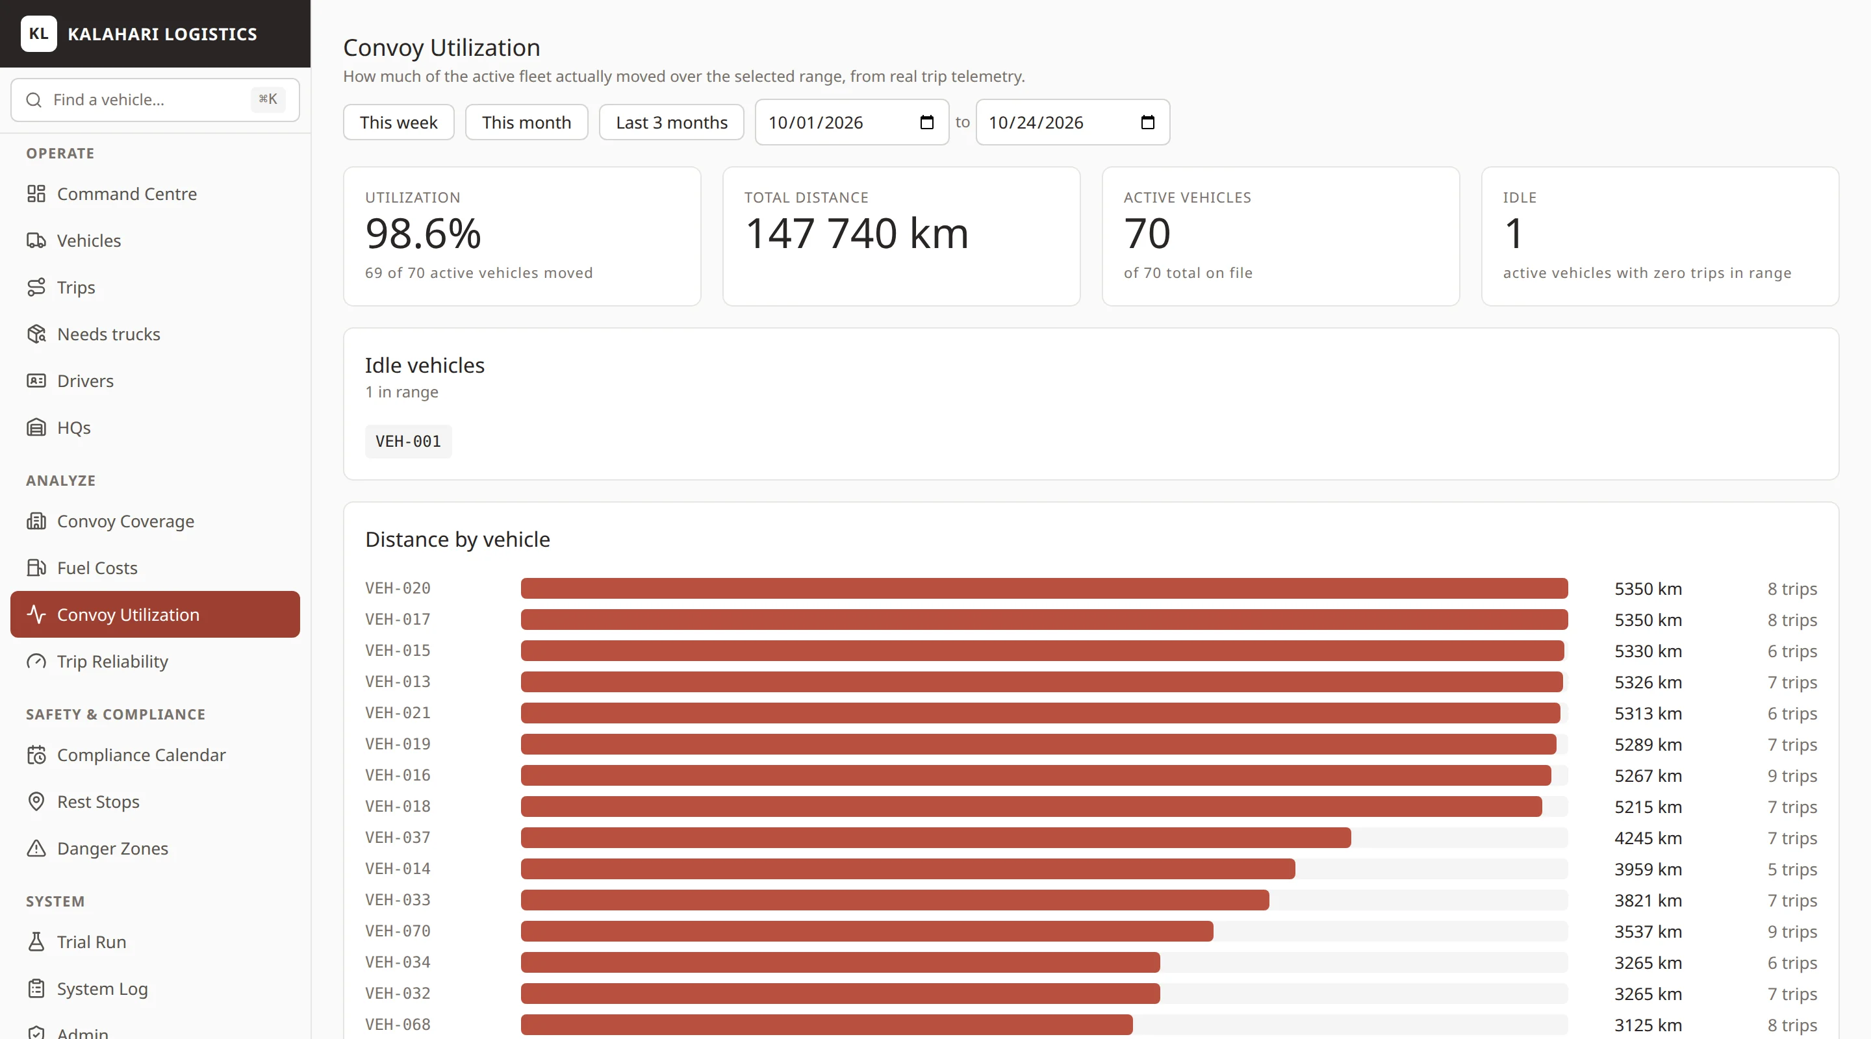This screenshot has height=1039, width=1871.
Task: Focus the Find a vehicle search
Action: (x=155, y=100)
